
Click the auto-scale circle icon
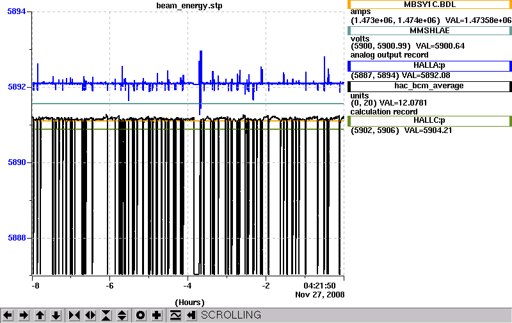[x=140, y=315]
